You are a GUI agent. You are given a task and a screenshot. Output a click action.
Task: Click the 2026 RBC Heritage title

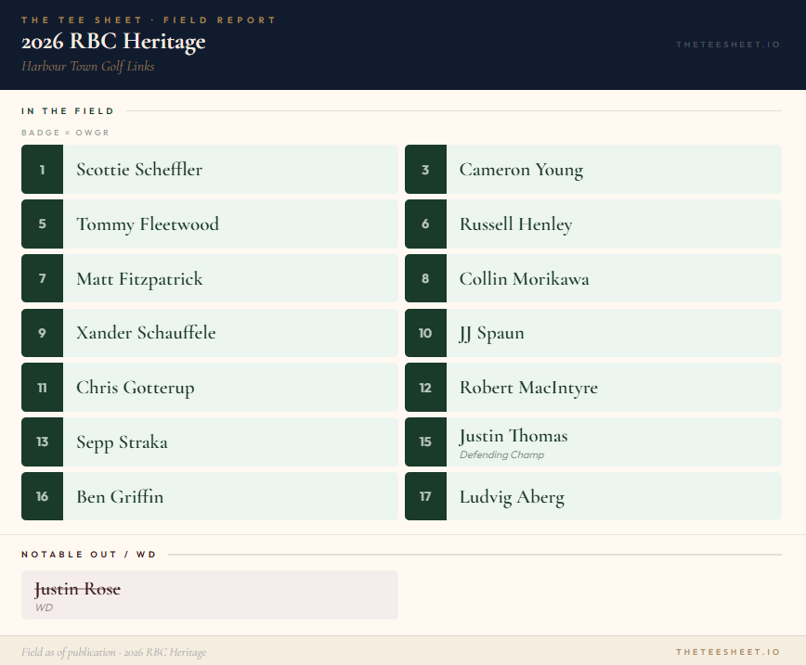(113, 42)
